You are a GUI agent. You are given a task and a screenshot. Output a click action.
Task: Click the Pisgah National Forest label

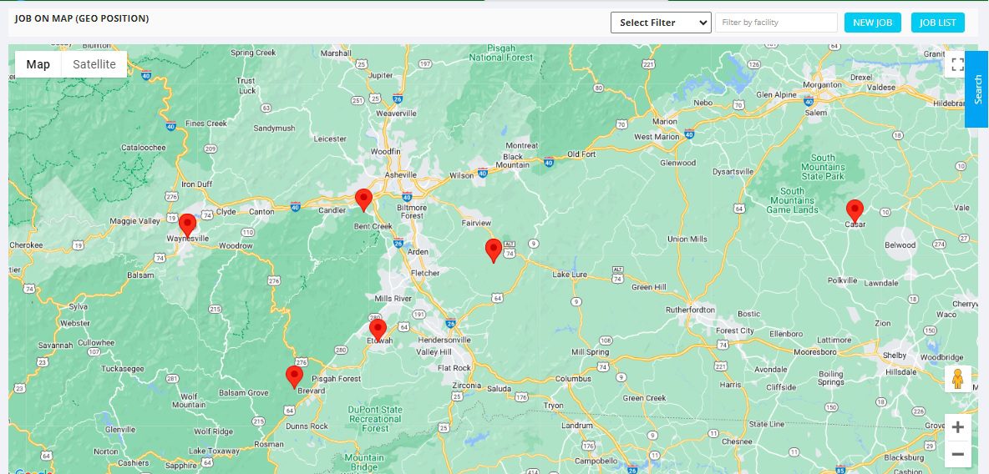(x=501, y=53)
